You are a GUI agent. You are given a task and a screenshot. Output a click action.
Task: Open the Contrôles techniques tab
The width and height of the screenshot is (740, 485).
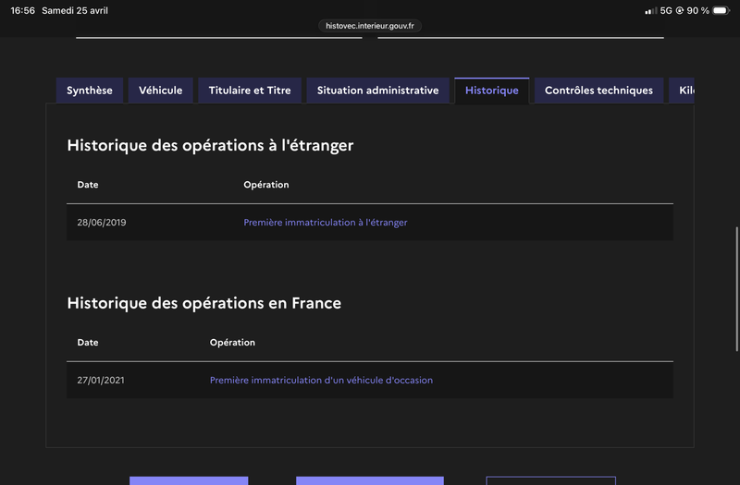[x=598, y=91]
